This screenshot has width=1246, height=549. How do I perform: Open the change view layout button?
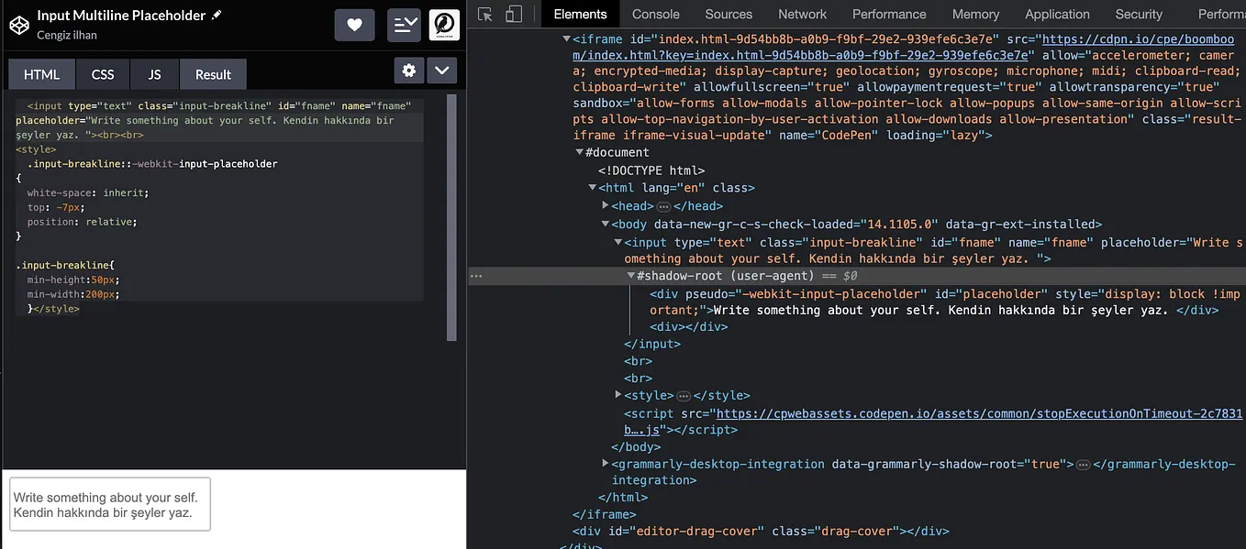[x=404, y=25]
